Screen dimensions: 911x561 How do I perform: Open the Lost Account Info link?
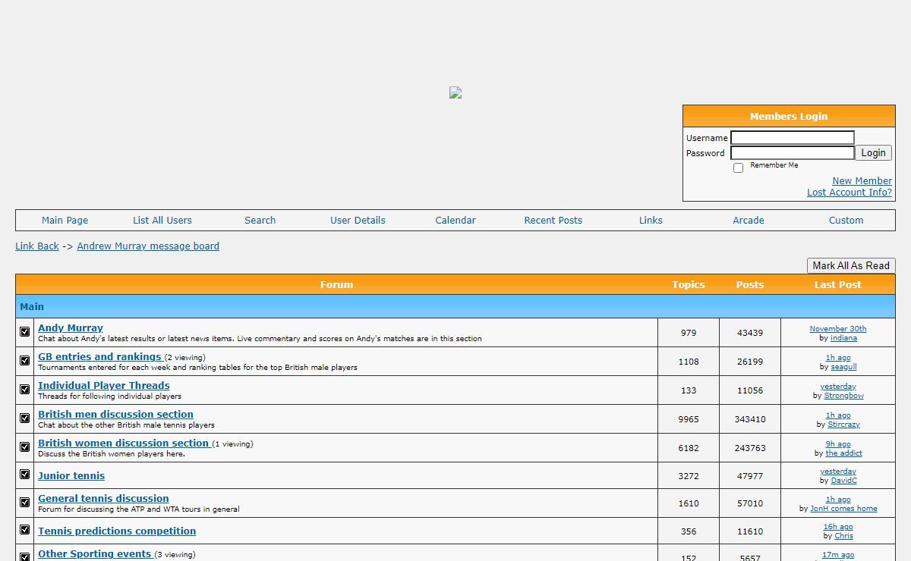click(850, 192)
